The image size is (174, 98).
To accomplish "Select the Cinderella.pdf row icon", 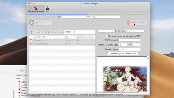I will click(x=31, y=40).
